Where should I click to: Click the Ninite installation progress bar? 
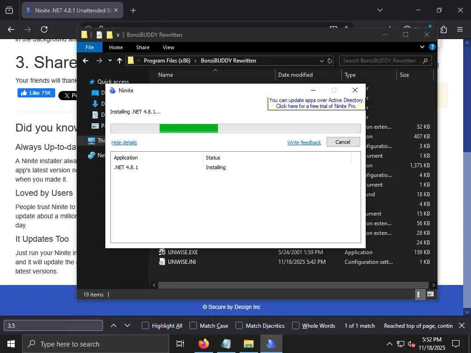(x=235, y=128)
